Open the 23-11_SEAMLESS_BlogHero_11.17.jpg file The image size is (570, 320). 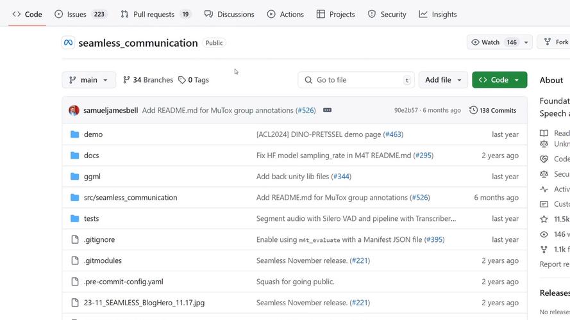coord(144,303)
